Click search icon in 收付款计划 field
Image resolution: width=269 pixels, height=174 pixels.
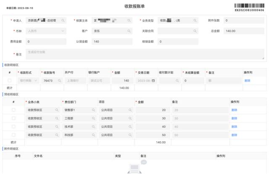pyautogui.click(x=177, y=80)
